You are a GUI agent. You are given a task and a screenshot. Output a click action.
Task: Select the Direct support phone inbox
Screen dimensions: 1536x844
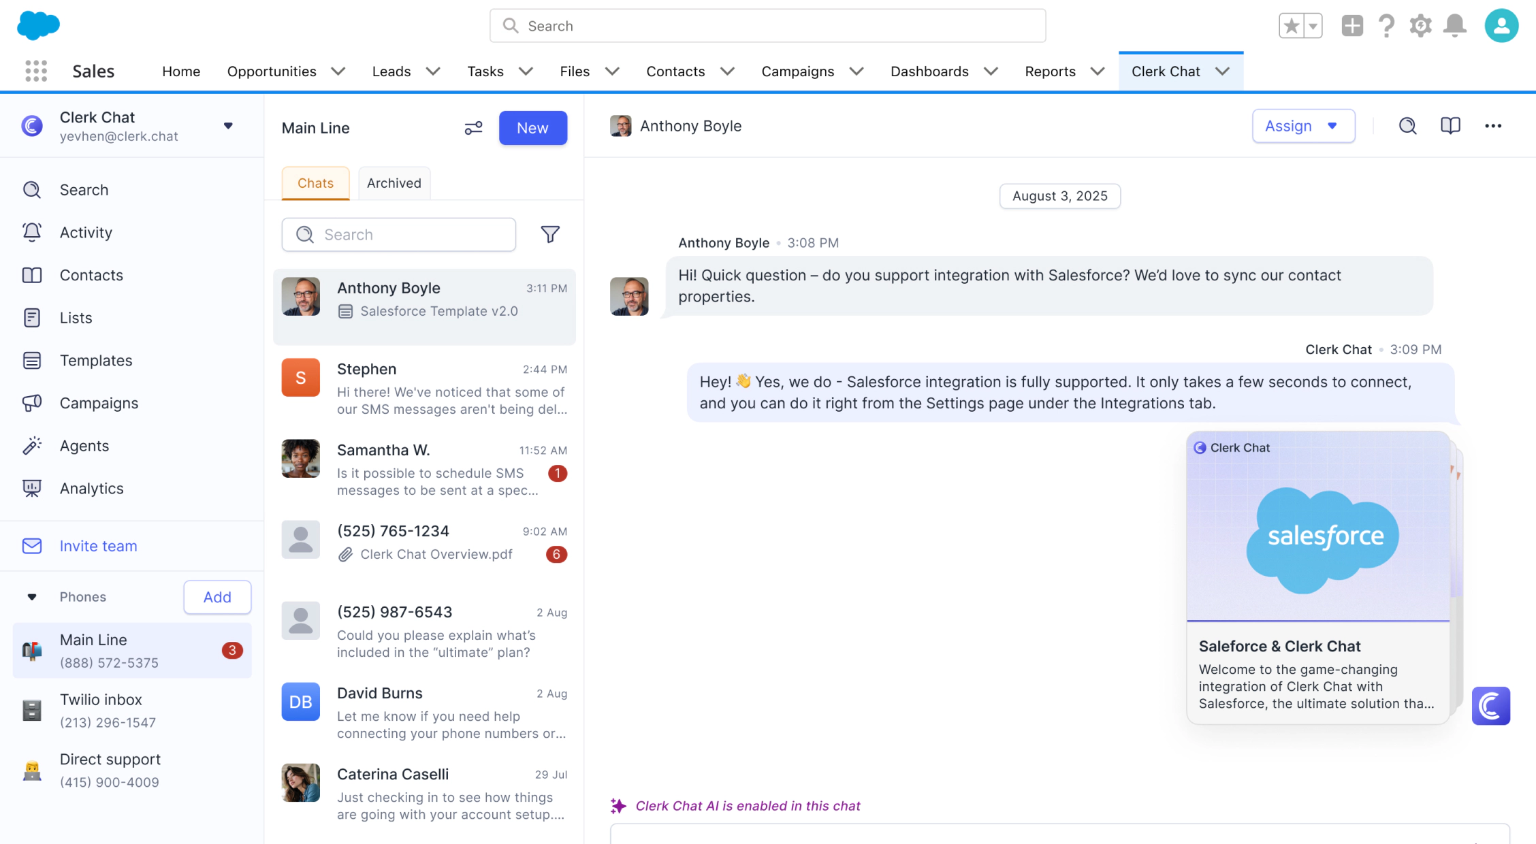tap(132, 770)
